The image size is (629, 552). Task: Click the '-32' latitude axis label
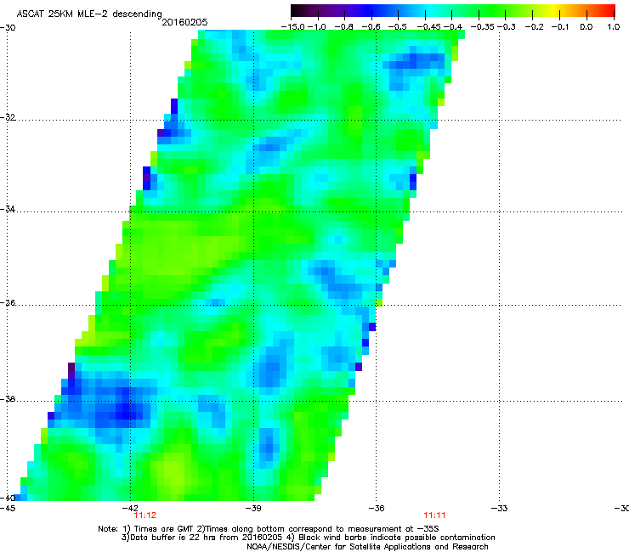click(8, 117)
